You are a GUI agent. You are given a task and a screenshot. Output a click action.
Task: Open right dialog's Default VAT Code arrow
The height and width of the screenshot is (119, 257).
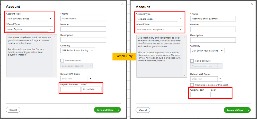click(221, 79)
